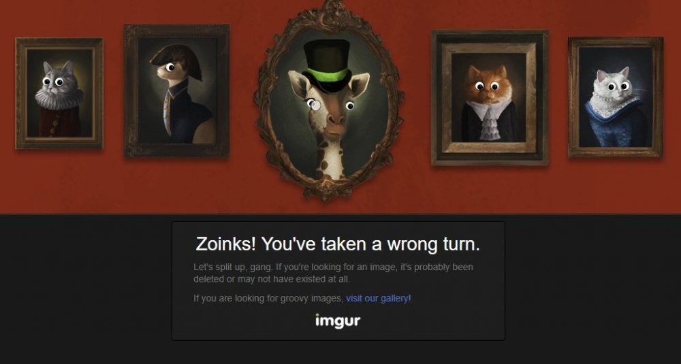Screen dimensions: 681x364
Task: Click the giraffe's monocle
Action: (315, 105)
